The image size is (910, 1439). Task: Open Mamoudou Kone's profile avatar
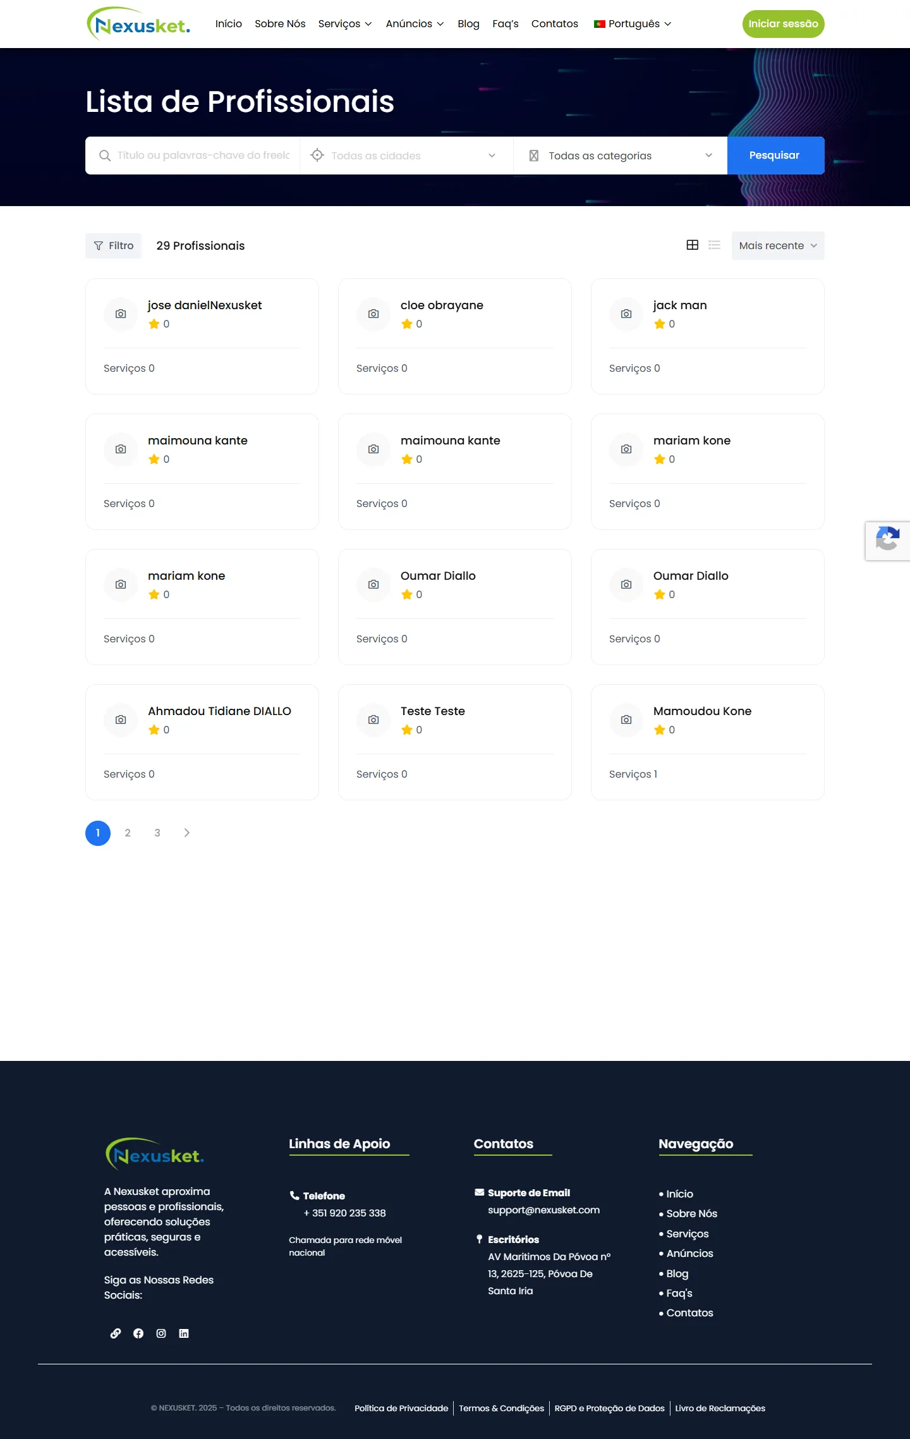coord(626,719)
